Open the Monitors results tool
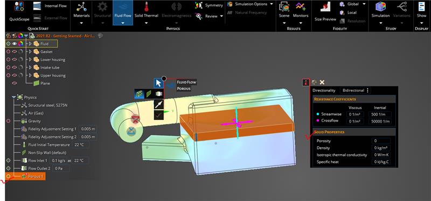 pyautogui.click(x=301, y=12)
